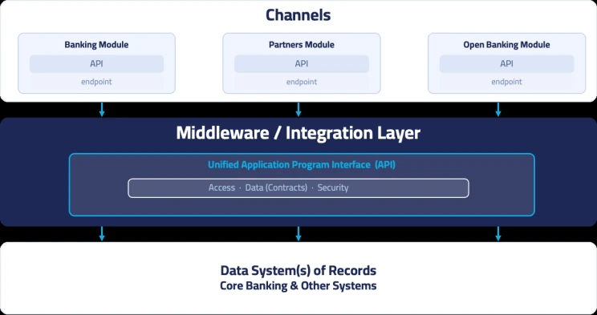Click the API bar in Partners Module
The height and width of the screenshot is (315, 597).
coord(302,64)
